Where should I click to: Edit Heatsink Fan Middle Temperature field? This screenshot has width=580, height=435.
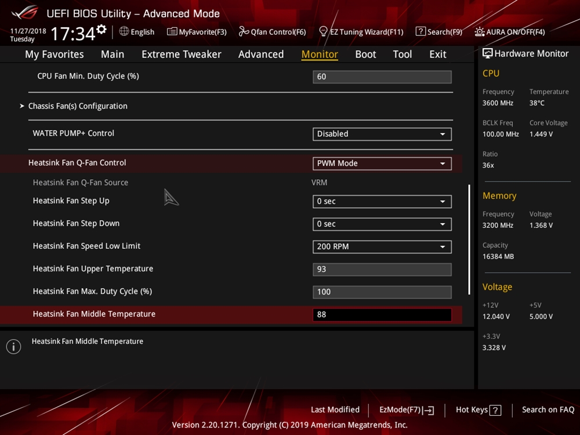[382, 314]
